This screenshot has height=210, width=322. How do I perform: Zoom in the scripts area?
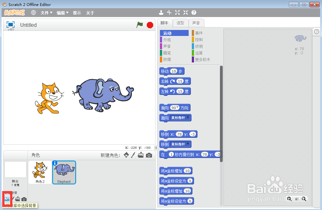[x=304, y=199]
